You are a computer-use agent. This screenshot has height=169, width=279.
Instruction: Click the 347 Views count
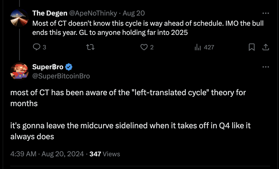(105, 154)
